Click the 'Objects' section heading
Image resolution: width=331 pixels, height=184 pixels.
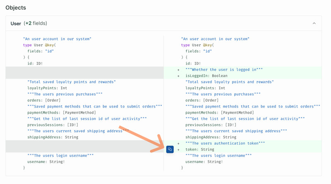[16, 8]
